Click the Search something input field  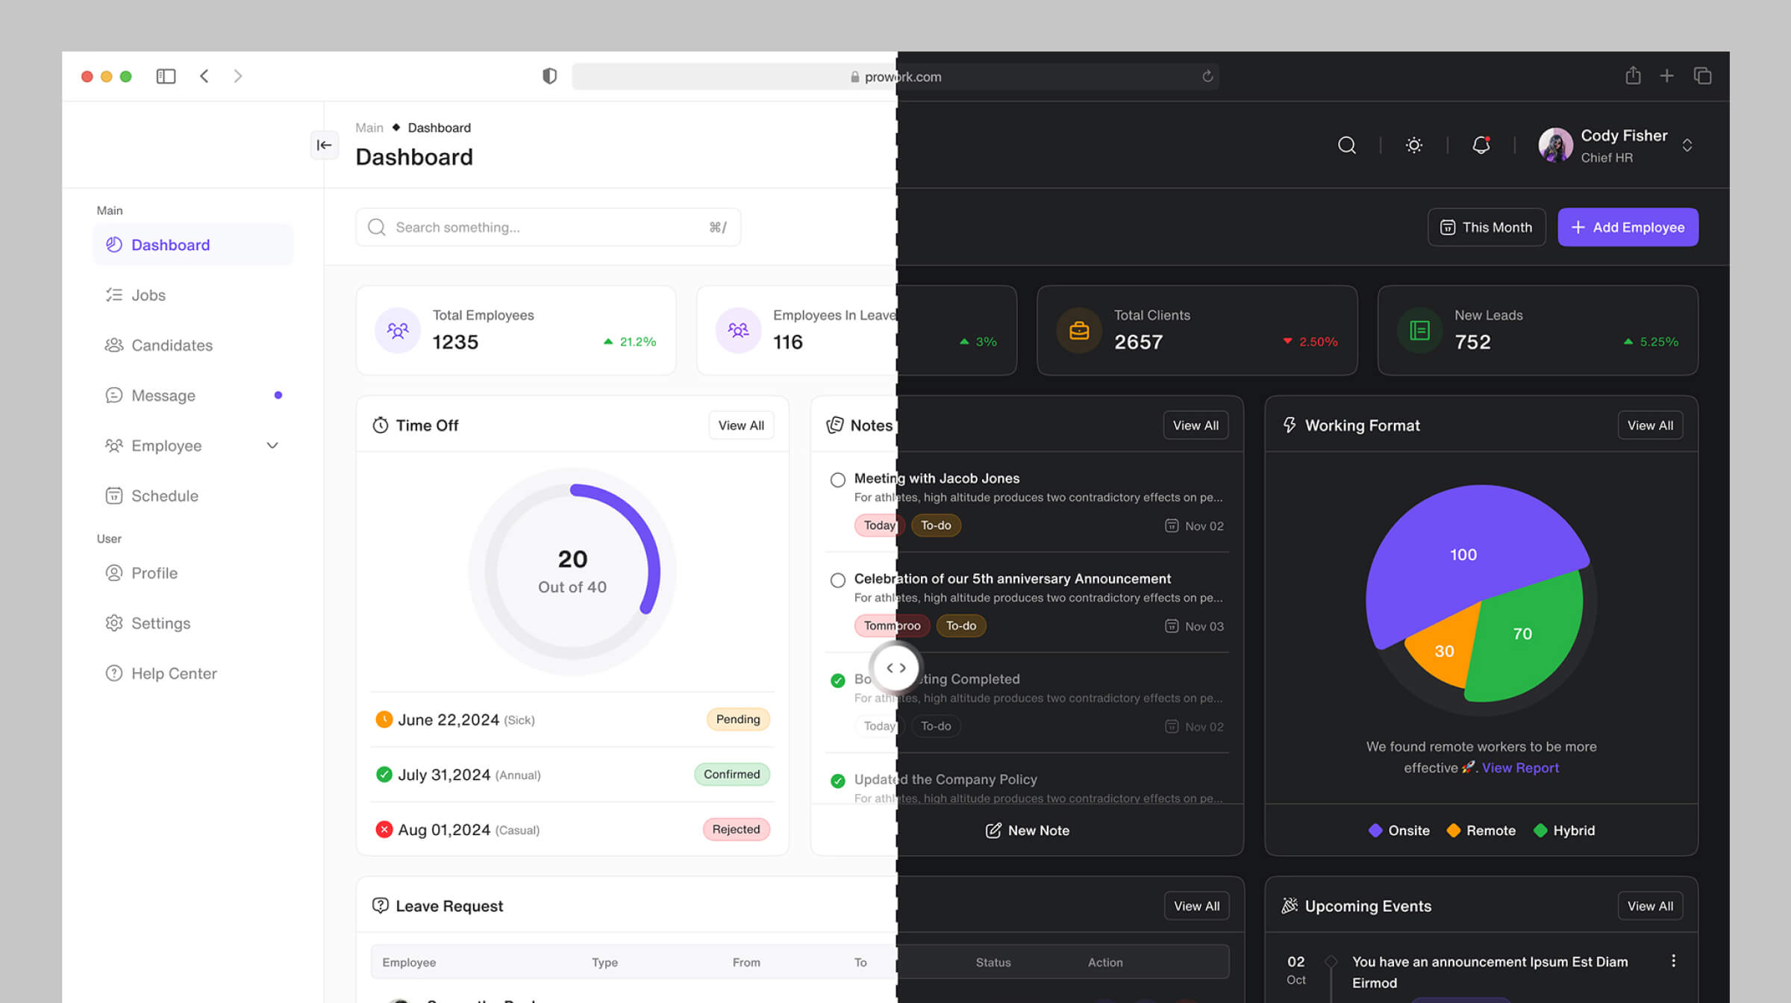[548, 227]
